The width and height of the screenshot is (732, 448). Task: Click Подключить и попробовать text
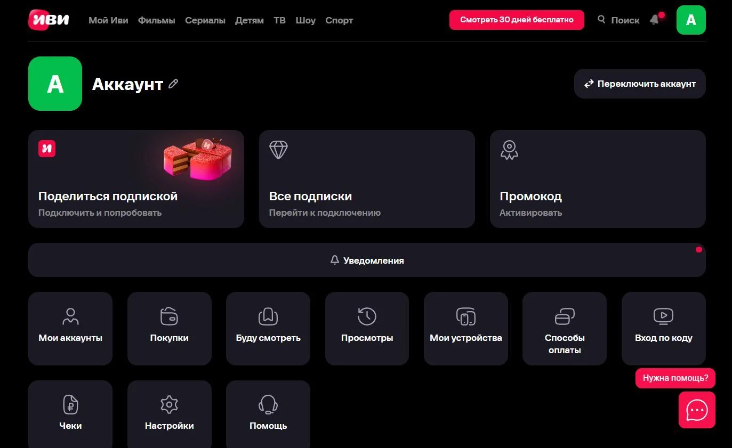(x=100, y=213)
